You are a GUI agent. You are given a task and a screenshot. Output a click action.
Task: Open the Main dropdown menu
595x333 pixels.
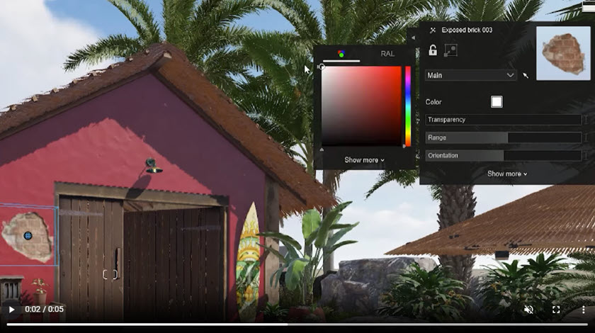pyautogui.click(x=471, y=75)
